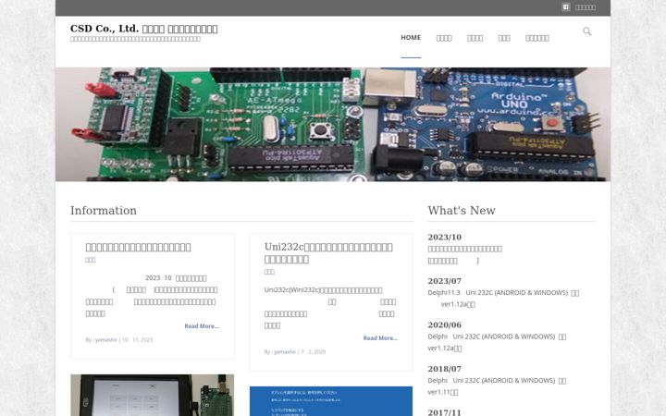666x416 pixels.
Task: Open the tablet and board photo thumbnail
Action: (152, 396)
